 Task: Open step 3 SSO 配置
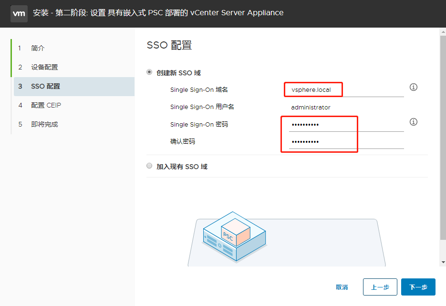point(74,86)
